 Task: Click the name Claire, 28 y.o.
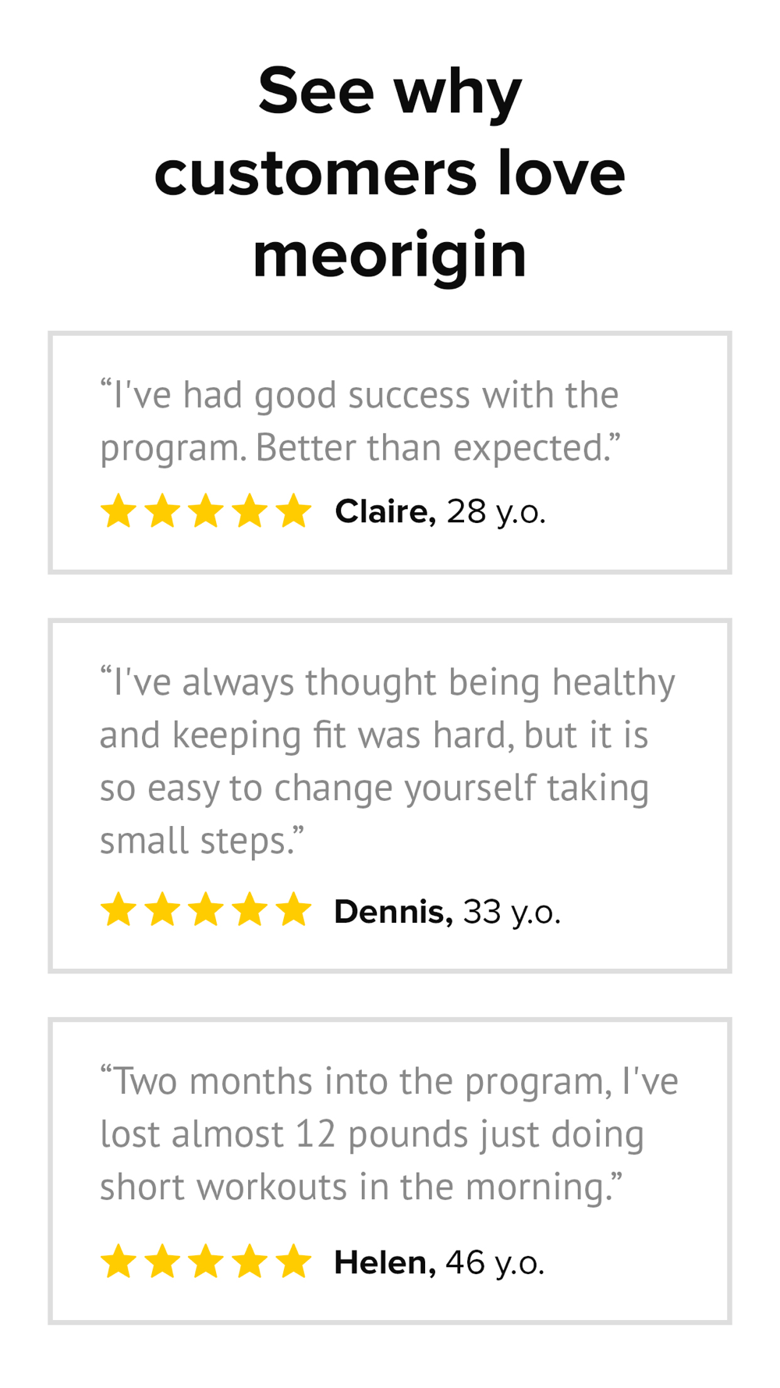[x=440, y=512]
